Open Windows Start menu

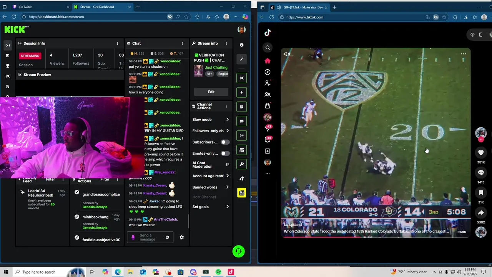point(6,272)
